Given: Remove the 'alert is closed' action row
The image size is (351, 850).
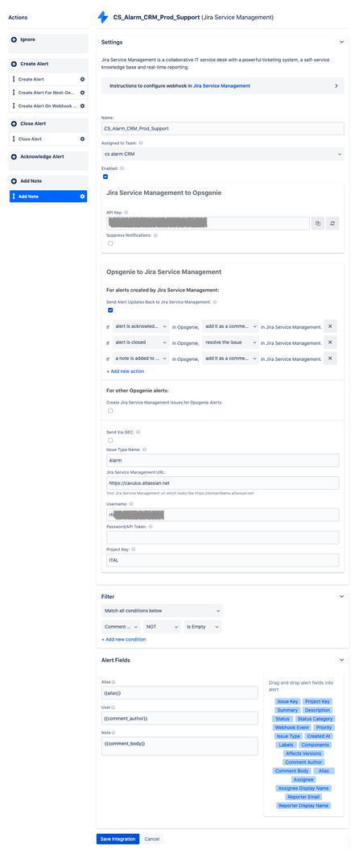Looking at the screenshot, I should pyautogui.click(x=330, y=342).
